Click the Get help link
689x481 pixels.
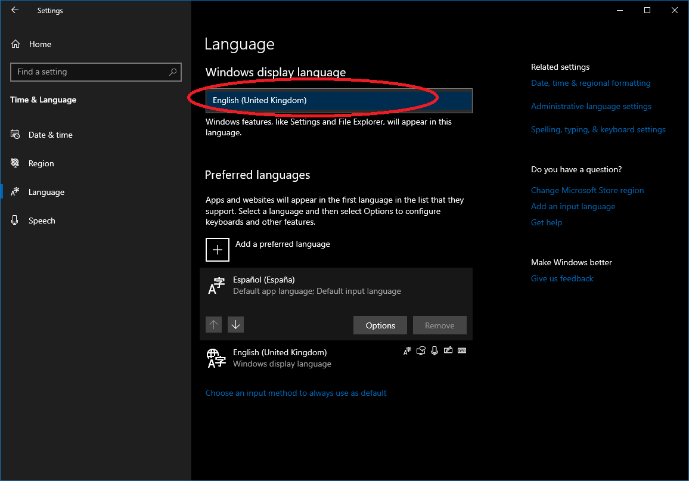pyautogui.click(x=546, y=222)
